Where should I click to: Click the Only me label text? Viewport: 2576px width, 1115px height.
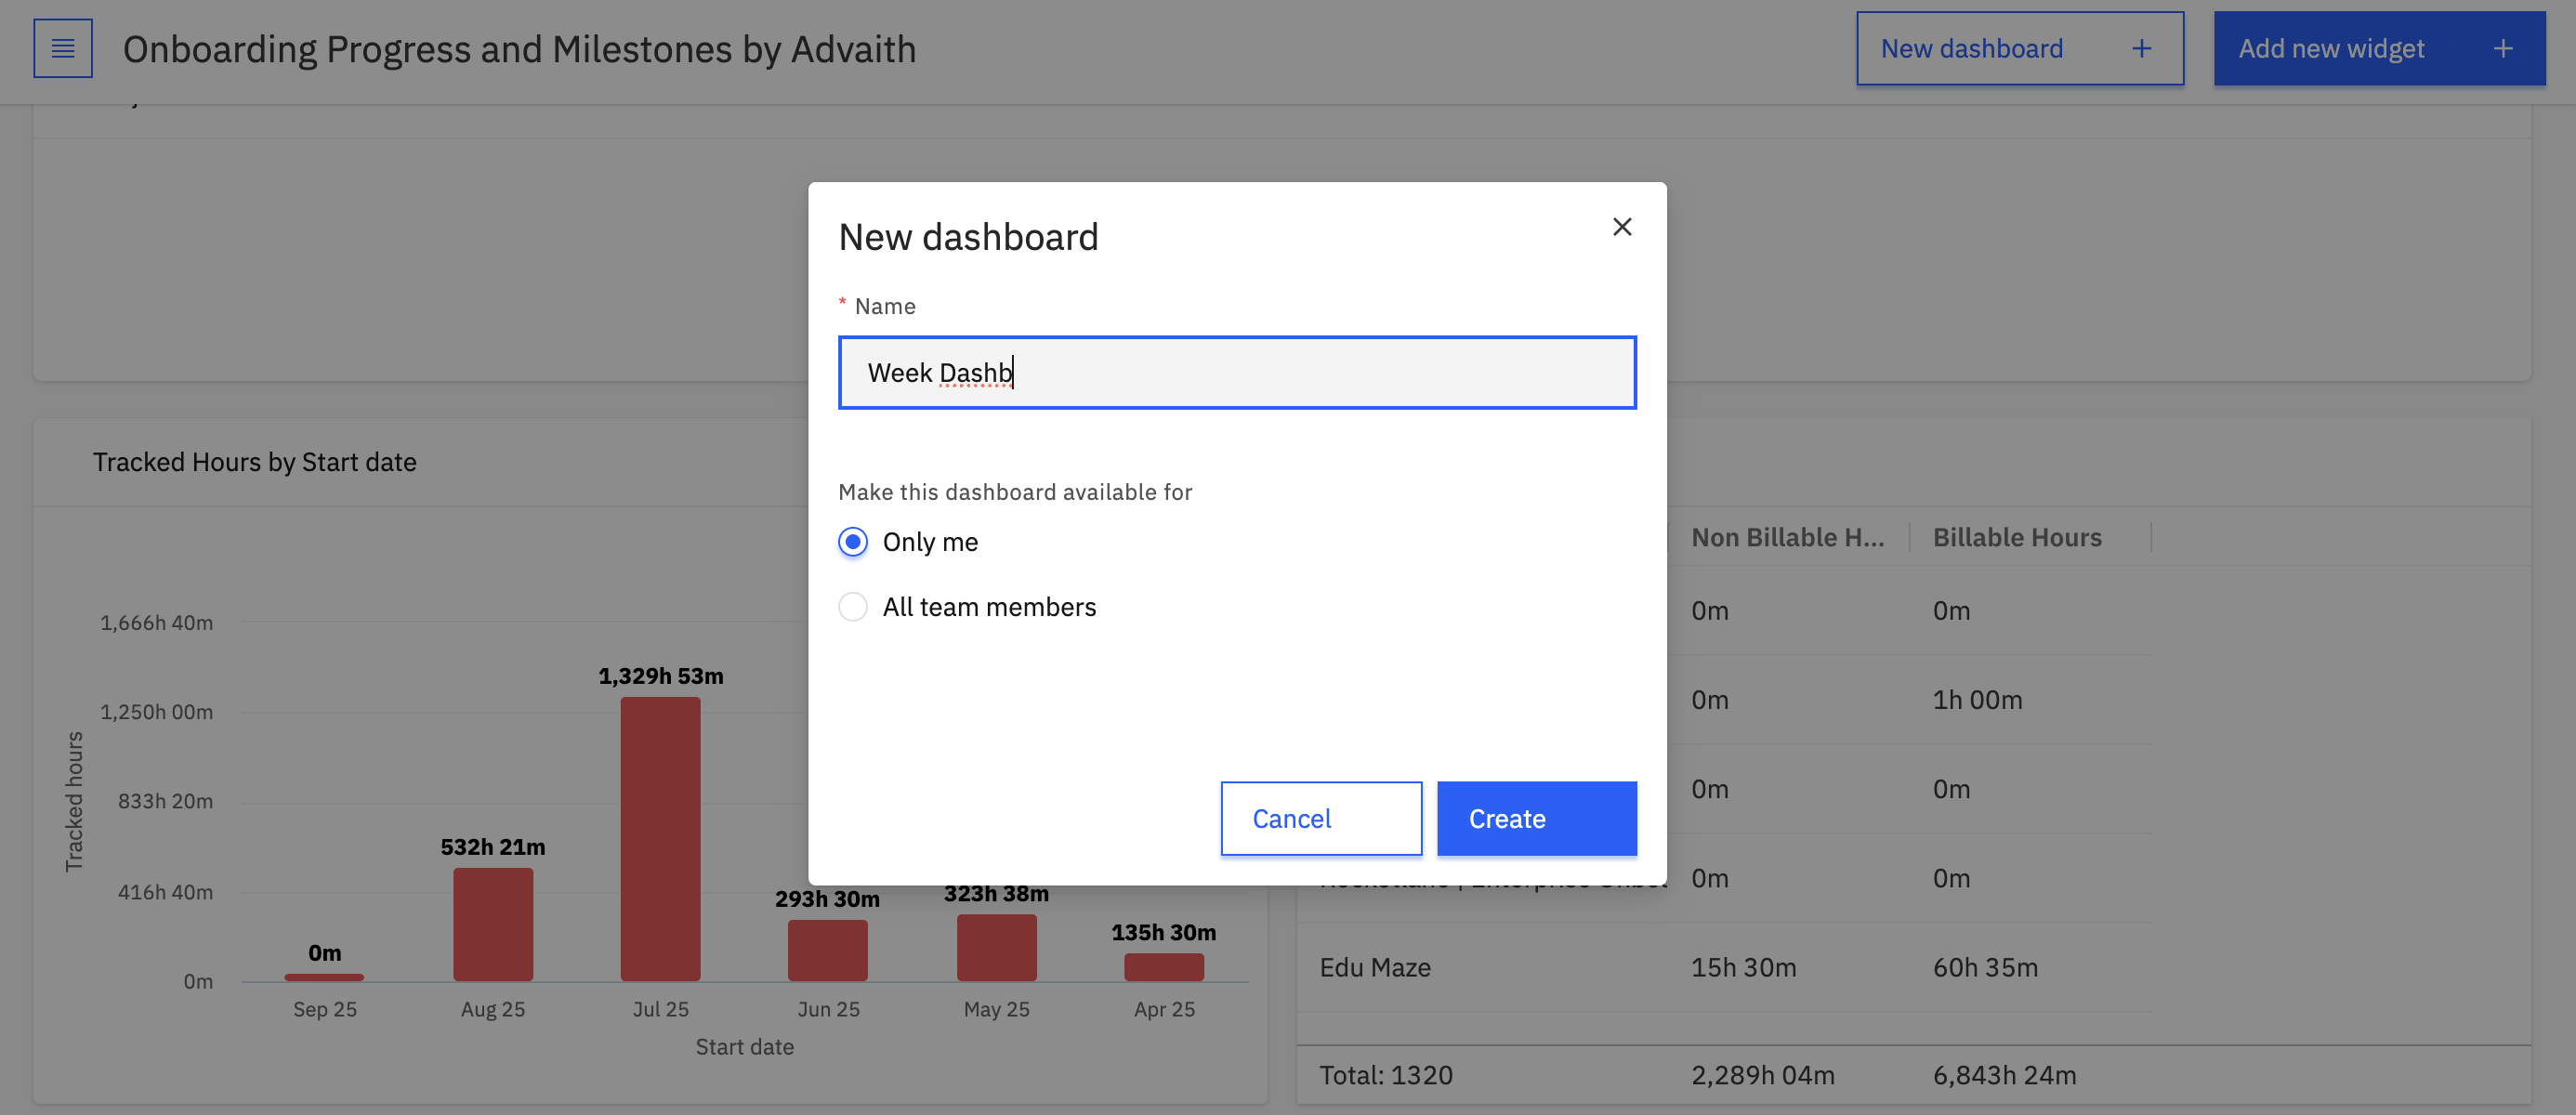(929, 542)
